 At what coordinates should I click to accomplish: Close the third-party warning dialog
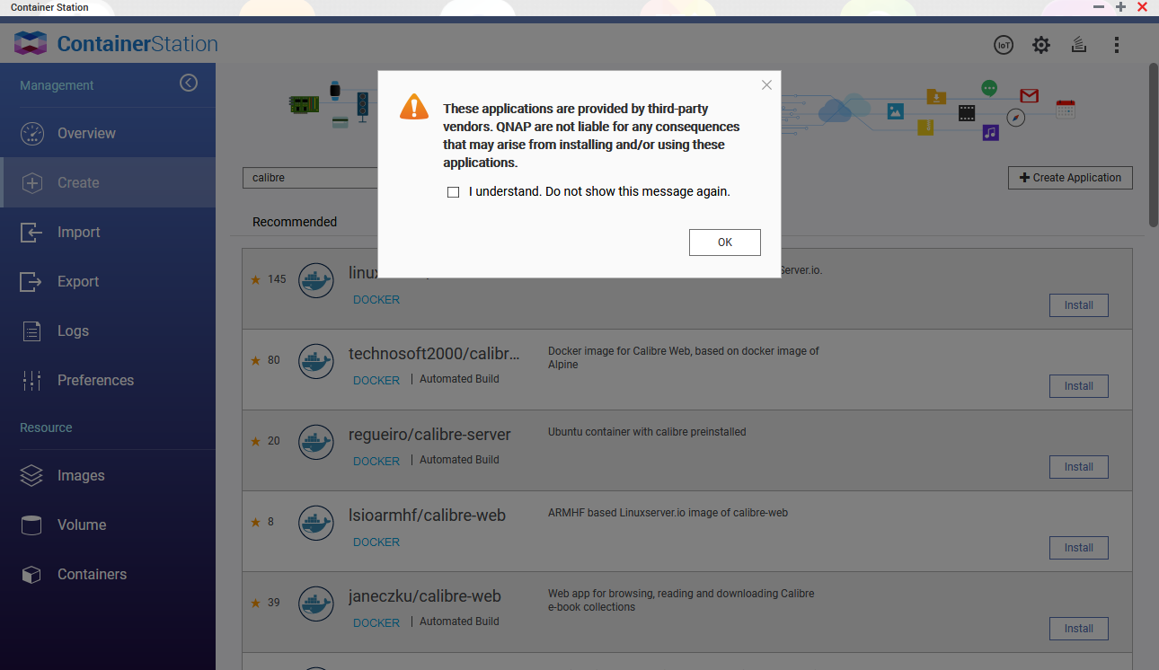766,85
